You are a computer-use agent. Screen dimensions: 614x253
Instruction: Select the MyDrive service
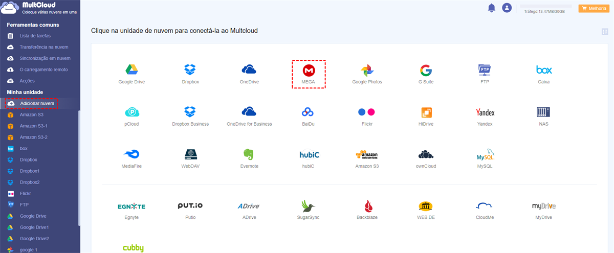click(543, 205)
